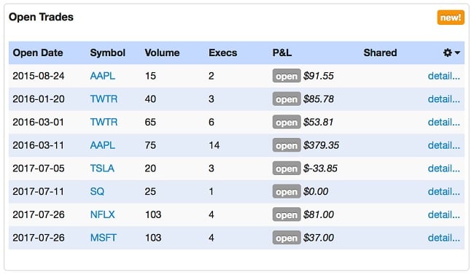The height and width of the screenshot is (275, 474).
Task: Click volume 103 in the NFLX row
Action: coord(153,214)
